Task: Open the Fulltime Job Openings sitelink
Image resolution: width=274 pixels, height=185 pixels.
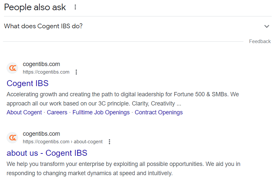Action: [x=101, y=112]
